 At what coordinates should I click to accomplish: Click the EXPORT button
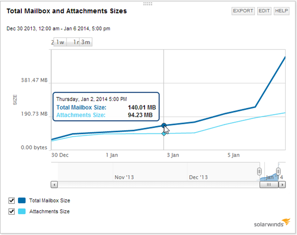[x=243, y=11]
